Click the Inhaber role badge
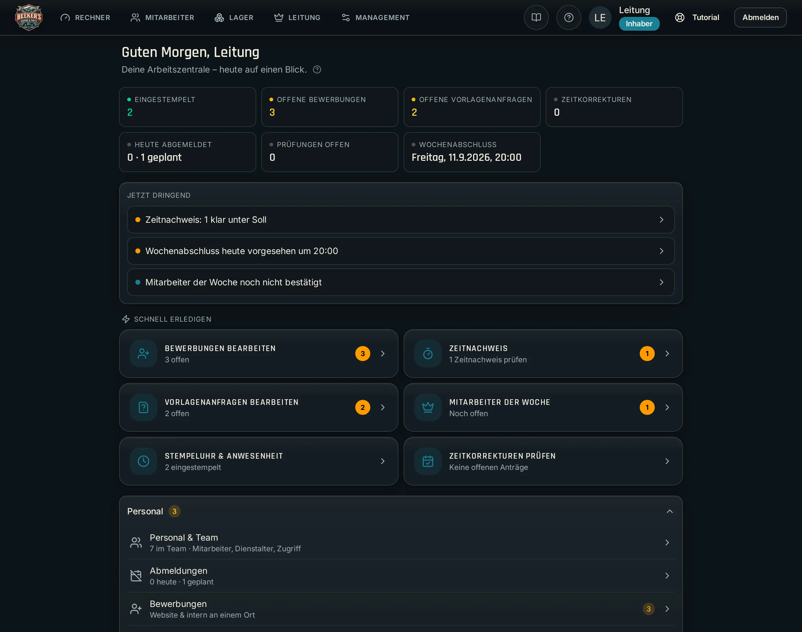 point(639,24)
